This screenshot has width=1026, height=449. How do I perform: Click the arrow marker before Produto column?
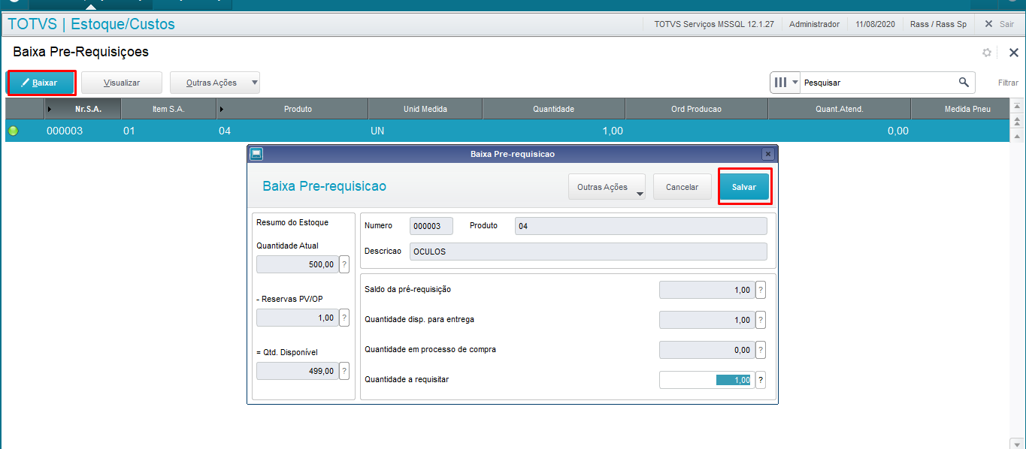coord(221,110)
